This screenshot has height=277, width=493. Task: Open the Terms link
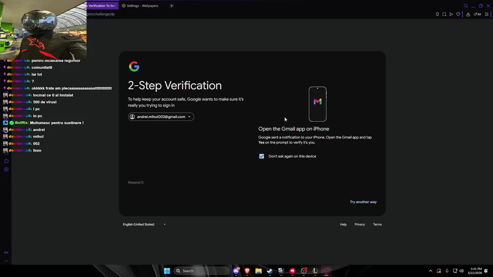pos(377,224)
